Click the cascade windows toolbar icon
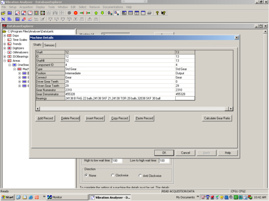 [124, 13]
